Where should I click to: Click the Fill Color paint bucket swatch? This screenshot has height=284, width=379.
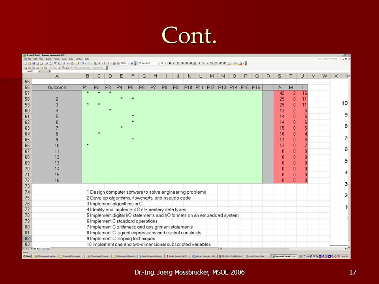tap(235, 63)
